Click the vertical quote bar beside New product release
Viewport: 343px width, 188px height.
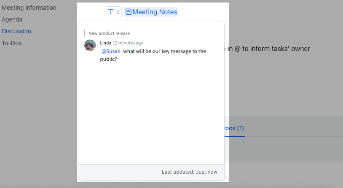pos(85,33)
